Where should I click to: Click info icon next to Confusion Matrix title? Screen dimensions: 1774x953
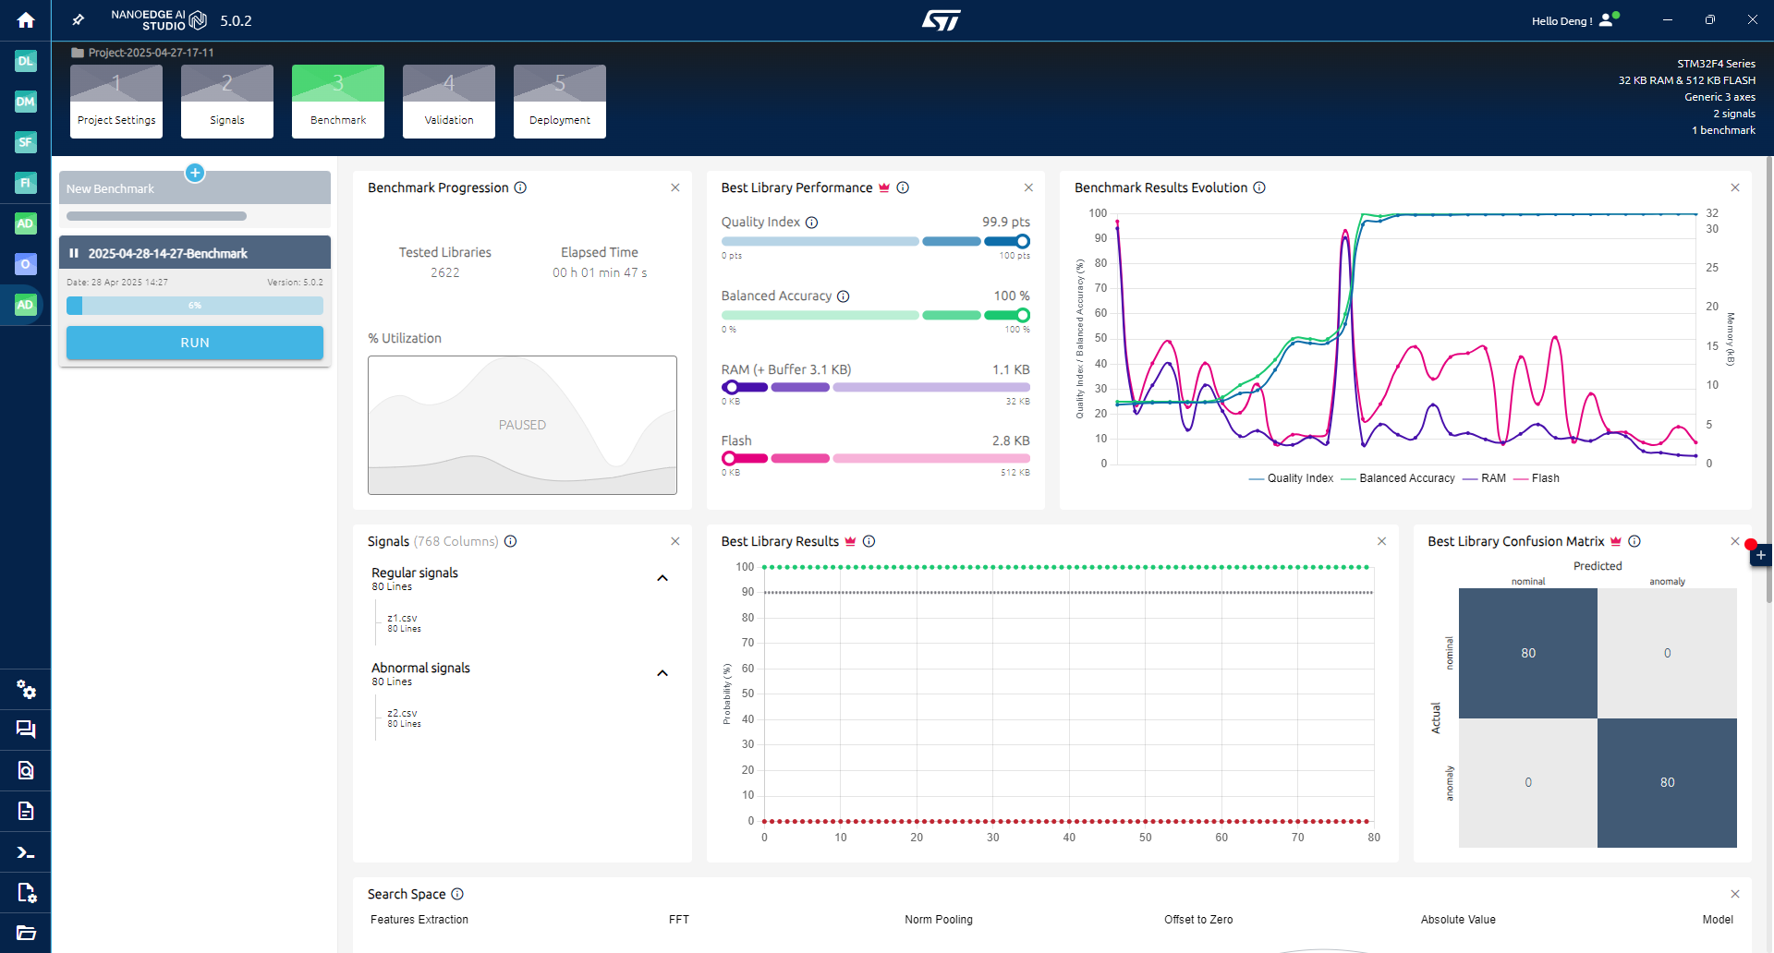click(1634, 541)
